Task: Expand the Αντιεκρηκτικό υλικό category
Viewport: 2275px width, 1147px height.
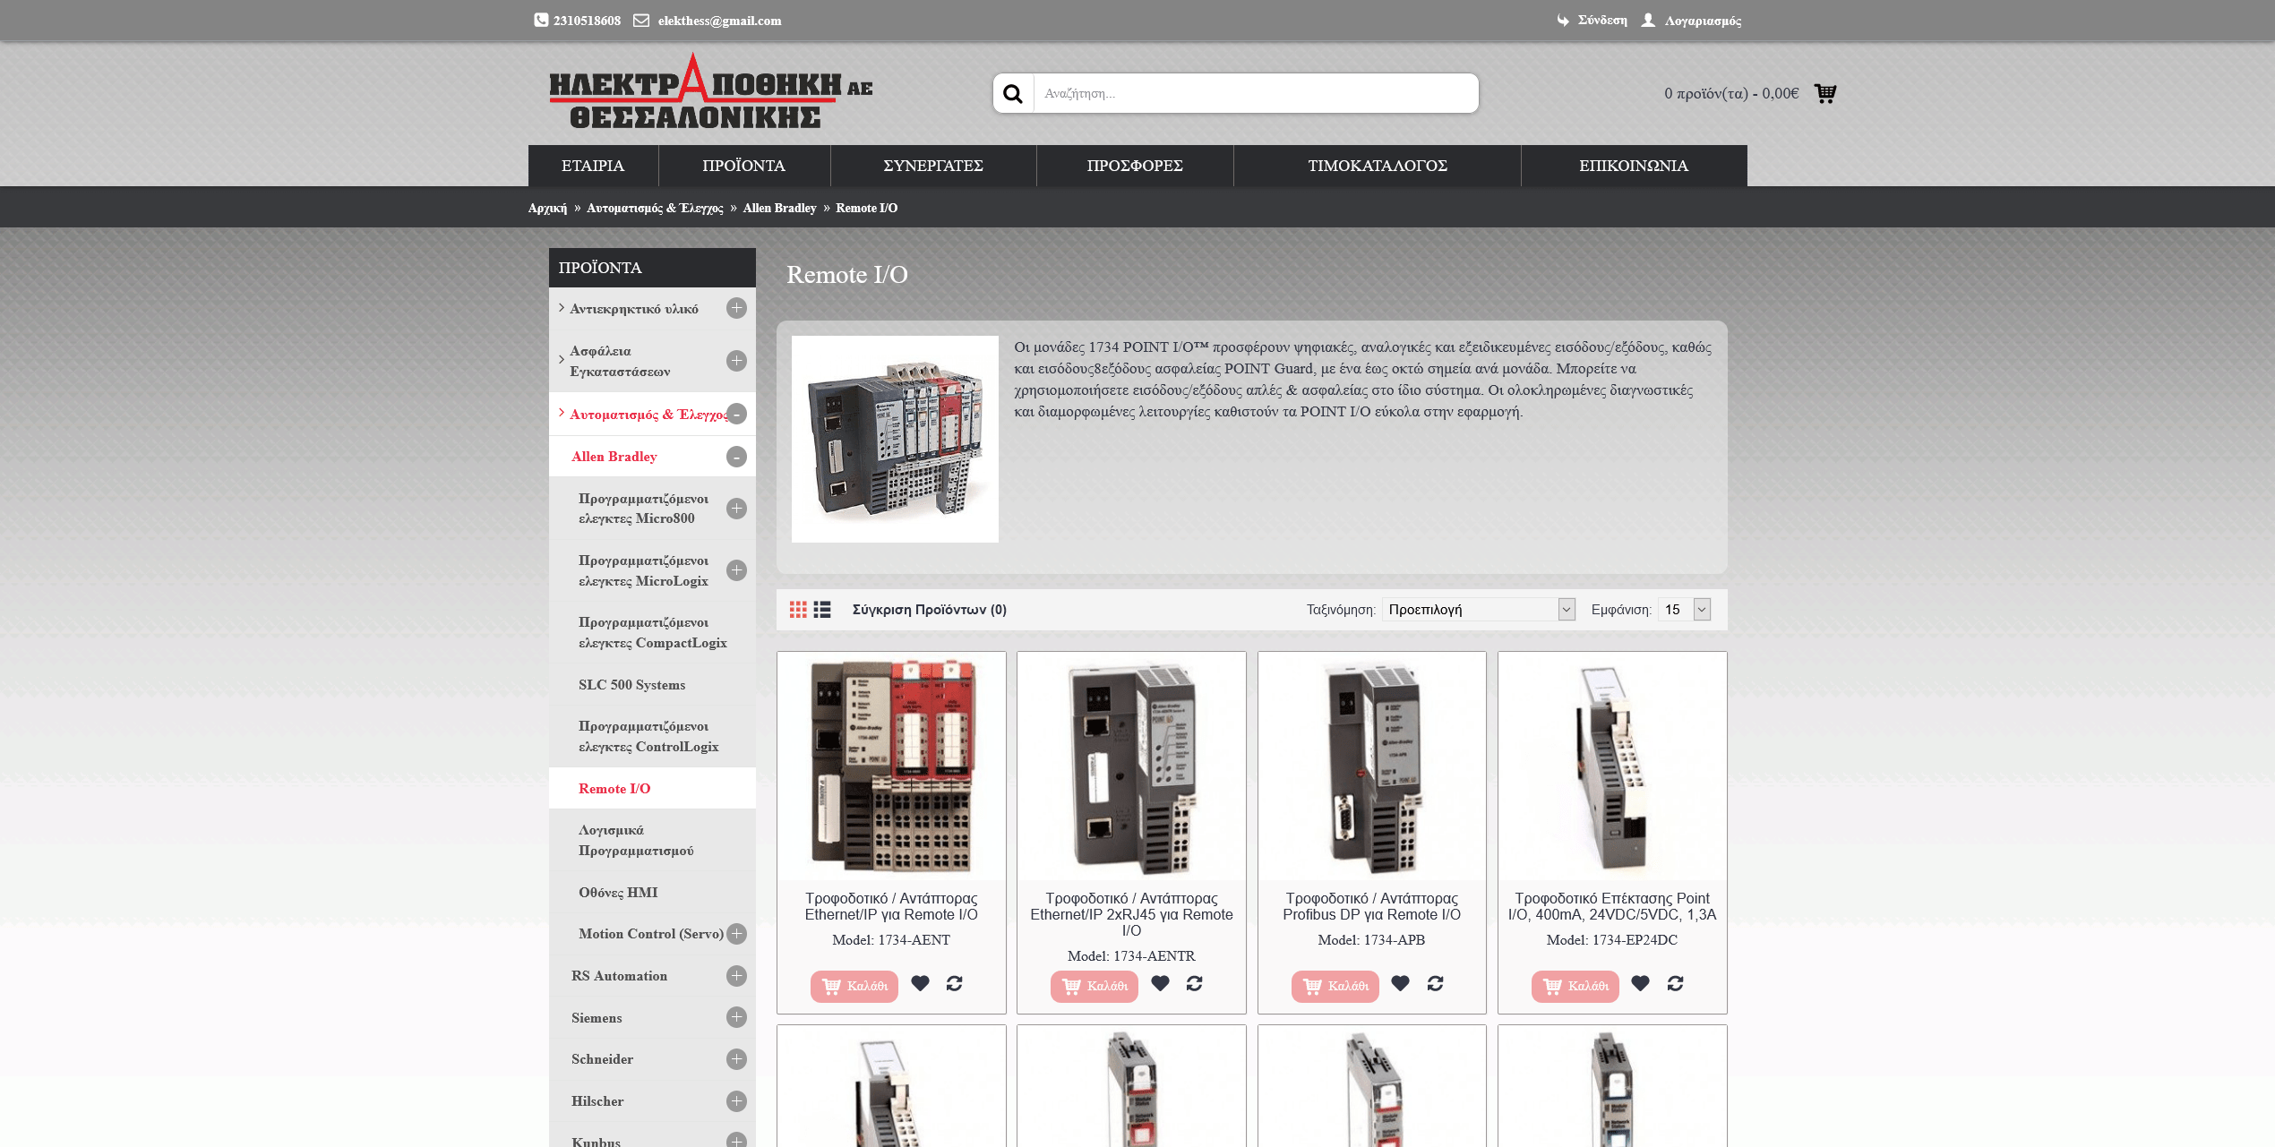Action: click(x=736, y=308)
